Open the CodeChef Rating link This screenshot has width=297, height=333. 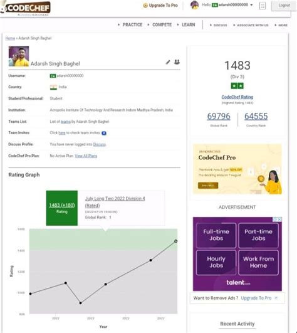(x=237, y=97)
